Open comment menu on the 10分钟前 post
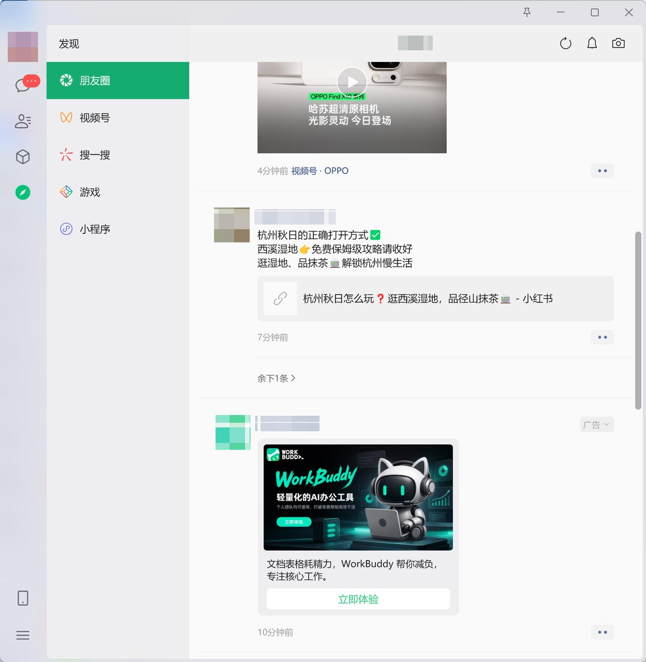 [x=603, y=632]
